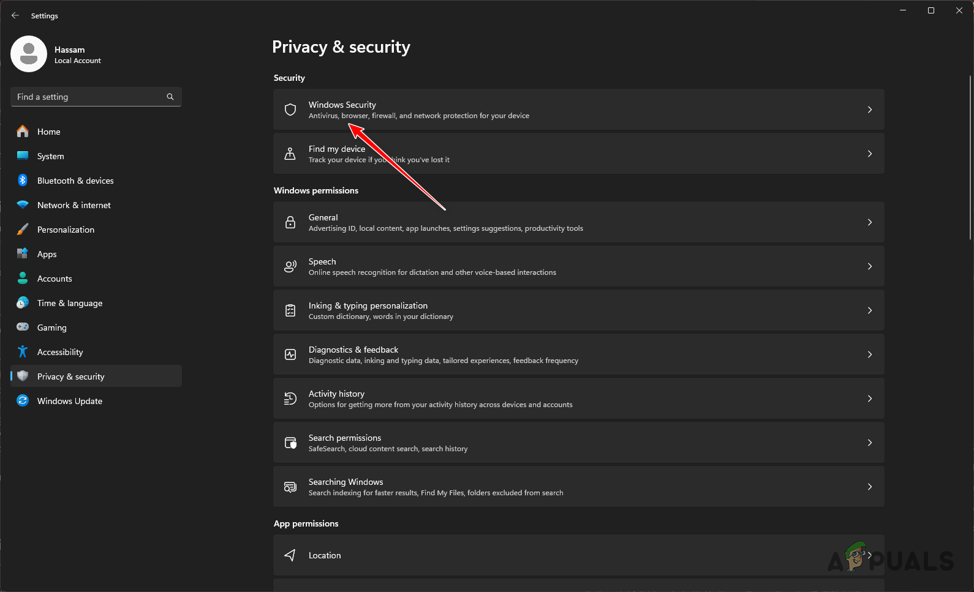Click 'Custom dictionary, words in your dictionary'
974x592 pixels.
[x=381, y=317]
